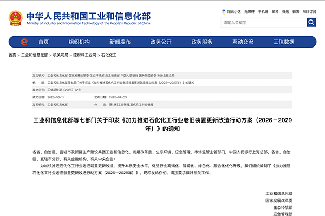This screenshot has width=325, height=216.
Task: Click the 阳光小信 robot icon
Action: 224,11
